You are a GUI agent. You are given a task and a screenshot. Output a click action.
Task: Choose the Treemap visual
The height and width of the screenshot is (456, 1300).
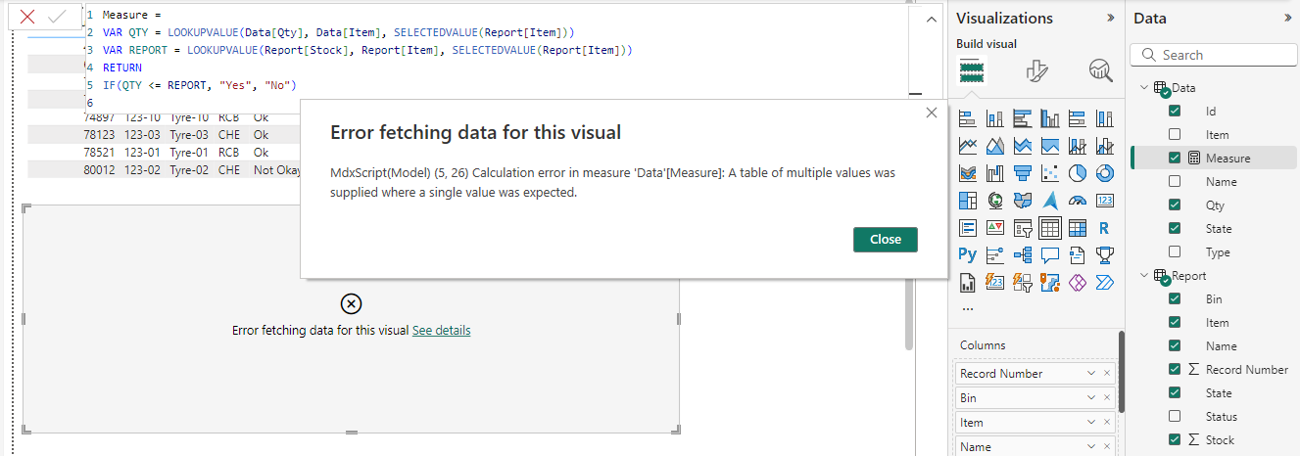(x=968, y=201)
